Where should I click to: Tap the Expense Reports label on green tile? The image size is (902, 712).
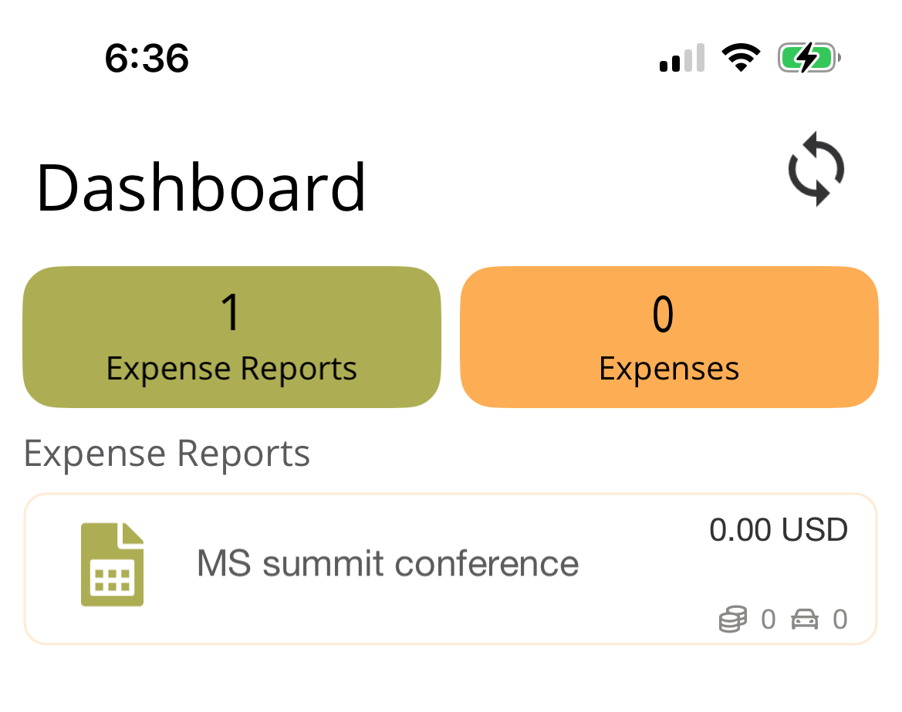pyautogui.click(x=231, y=369)
